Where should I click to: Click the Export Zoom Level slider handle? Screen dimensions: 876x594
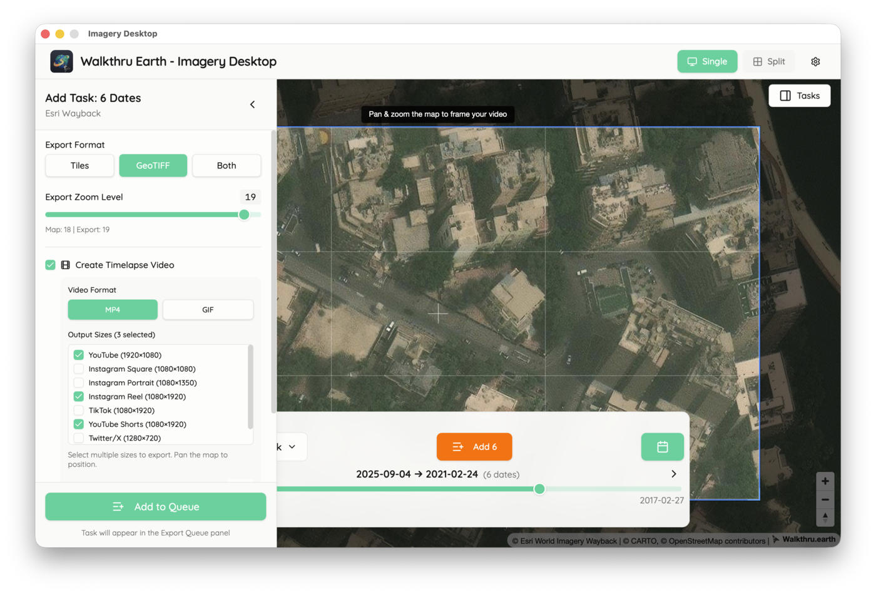click(x=244, y=215)
